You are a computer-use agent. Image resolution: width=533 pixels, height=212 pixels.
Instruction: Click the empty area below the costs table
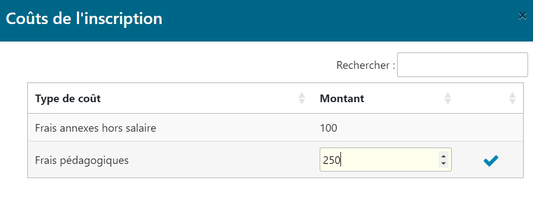click(266, 196)
